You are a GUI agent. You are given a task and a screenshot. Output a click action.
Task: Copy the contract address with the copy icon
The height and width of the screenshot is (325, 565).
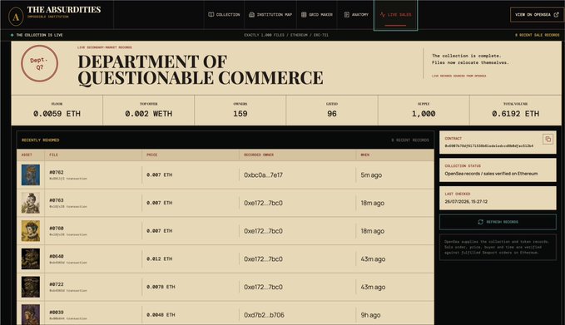[548, 139]
